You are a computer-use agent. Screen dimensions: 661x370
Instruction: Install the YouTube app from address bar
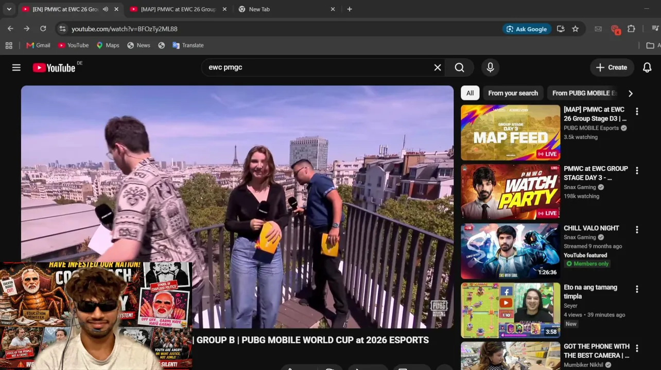tap(561, 29)
